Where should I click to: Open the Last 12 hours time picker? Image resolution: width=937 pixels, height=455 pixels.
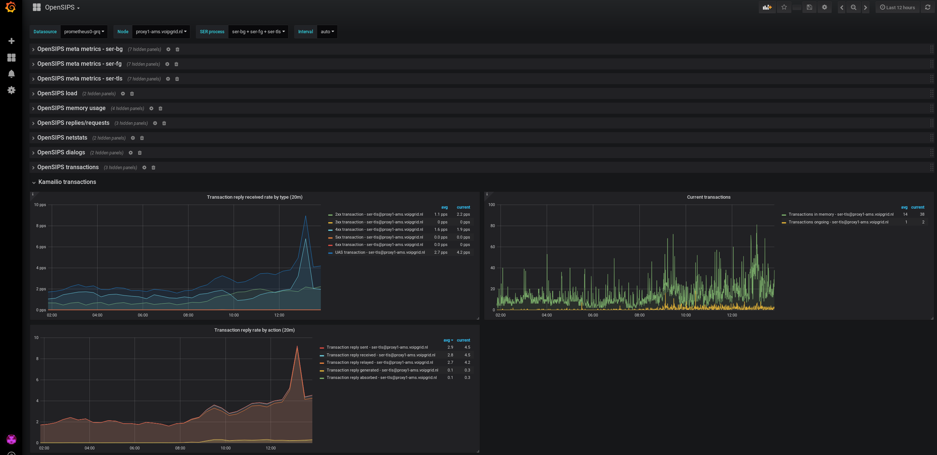(x=897, y=7)
